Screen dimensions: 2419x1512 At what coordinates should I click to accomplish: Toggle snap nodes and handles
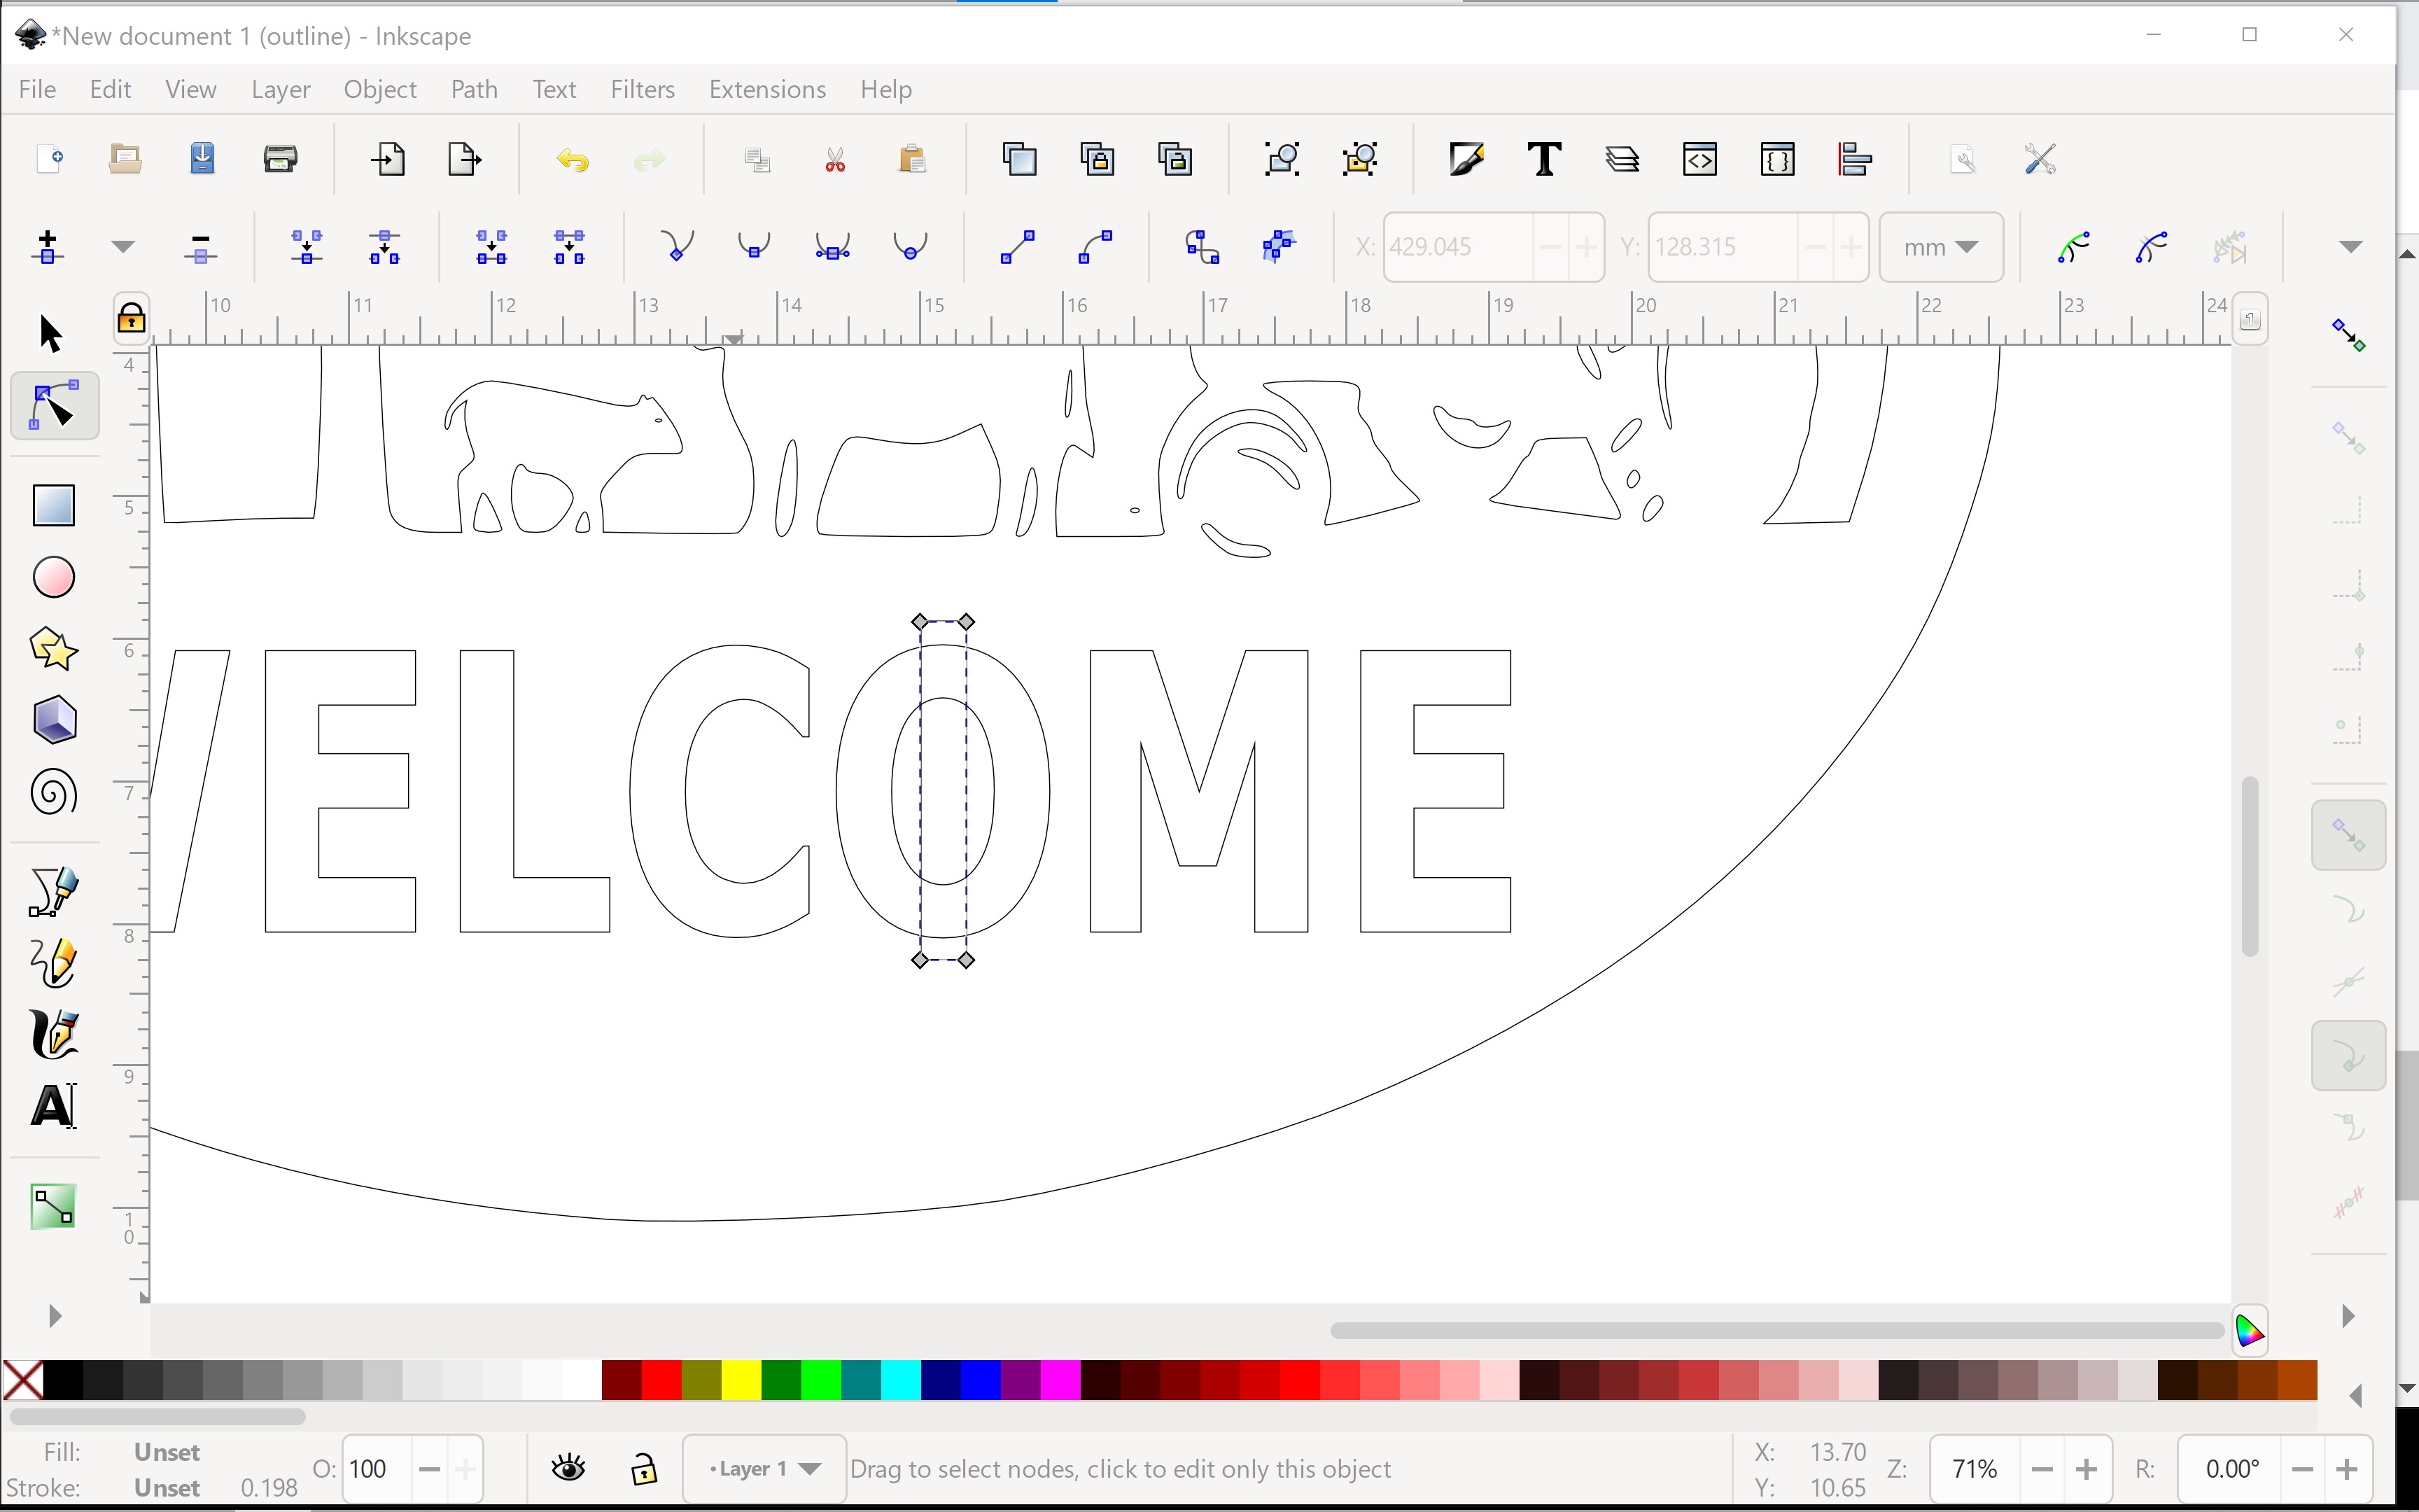[x=2348, y=834]
